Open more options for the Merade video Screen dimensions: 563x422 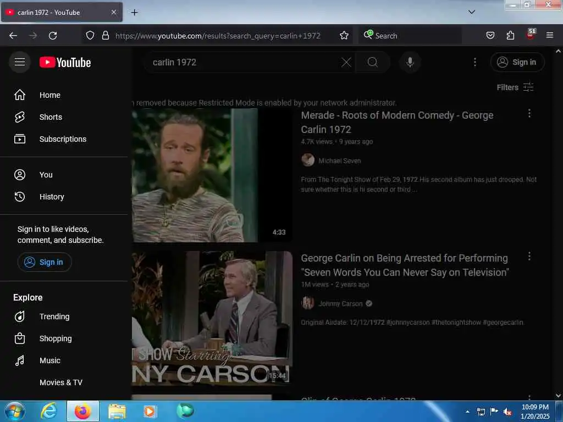(529, 113)
